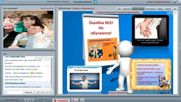Click the smiley emoji in chat message
Image resolution: width=181 pixels, height=102 pixels.
click(32, 73)
